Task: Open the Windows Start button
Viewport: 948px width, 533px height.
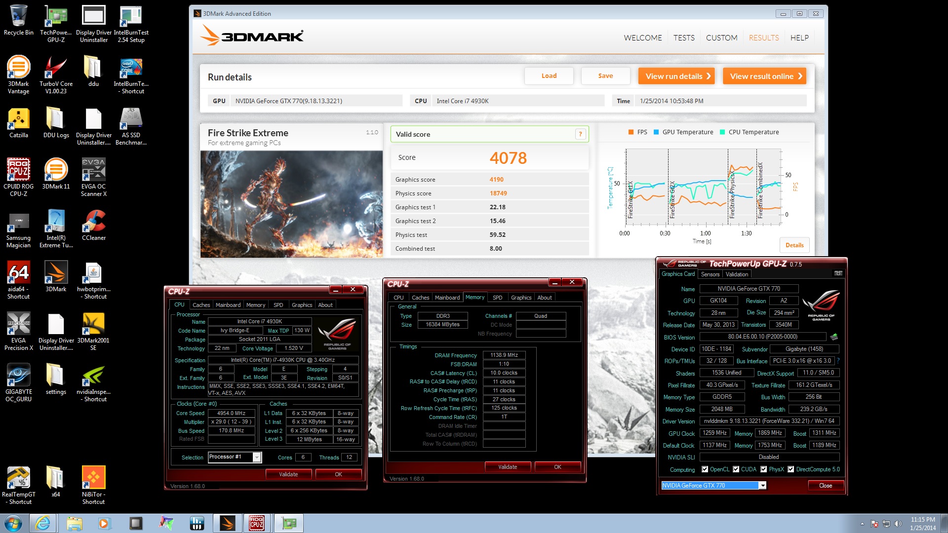Action: pyautogui.click(x=13, y=523)
